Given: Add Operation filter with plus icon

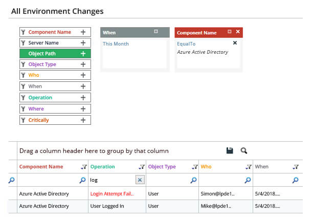Looking at the screenshot, I should (83, 98).
